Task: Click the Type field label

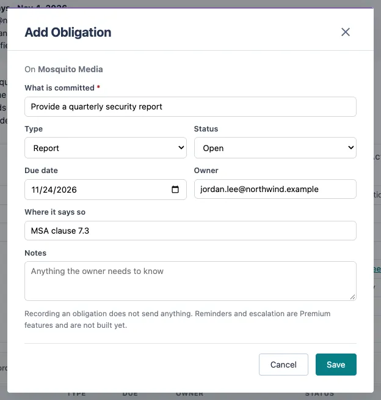Action: (34, 129)
